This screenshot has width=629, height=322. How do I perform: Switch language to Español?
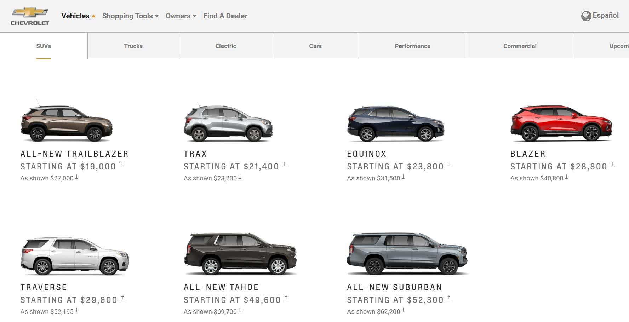606,15
